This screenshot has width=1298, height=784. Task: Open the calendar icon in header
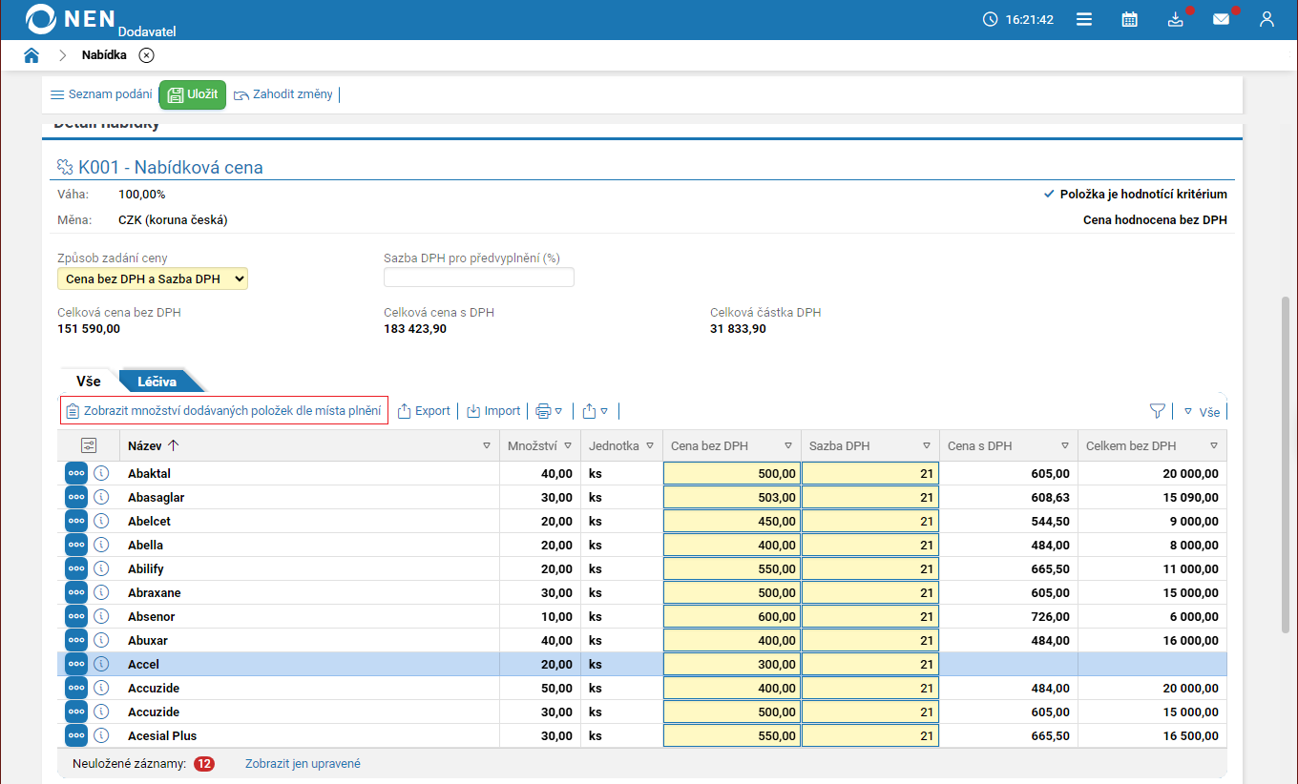point(1129,19)
